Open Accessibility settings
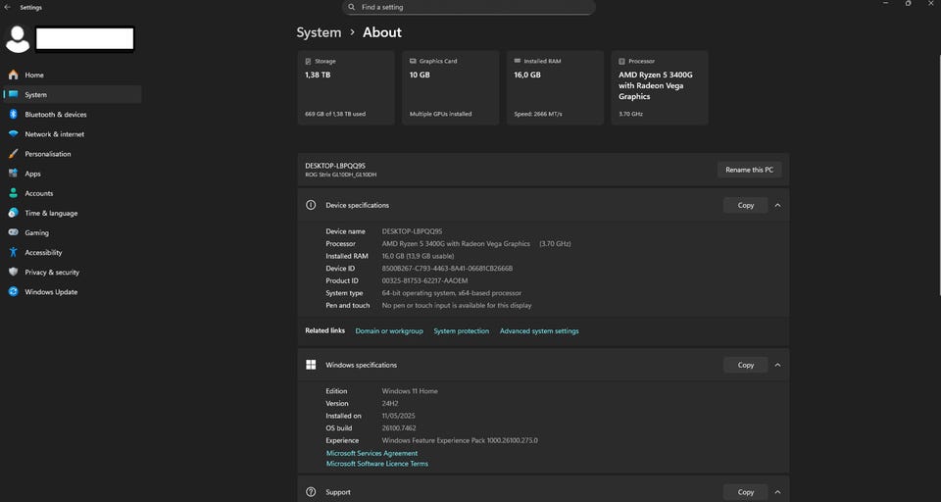Image resolution: width=941 pixels, height=502 pixels. pos(43,253)
